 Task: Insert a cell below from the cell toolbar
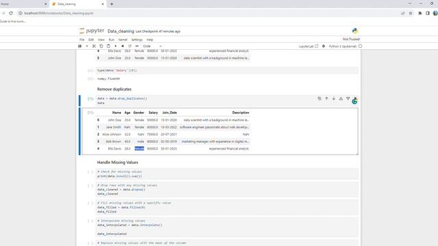[x=348, y=98]
